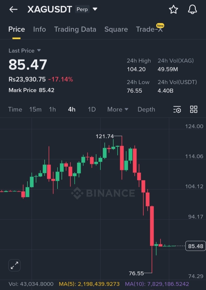Open price alert bell icon
This screenshot has width=206, height=290.
click(x=193, y=9)
